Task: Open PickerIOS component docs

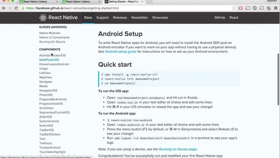Action: pos(46,95)
